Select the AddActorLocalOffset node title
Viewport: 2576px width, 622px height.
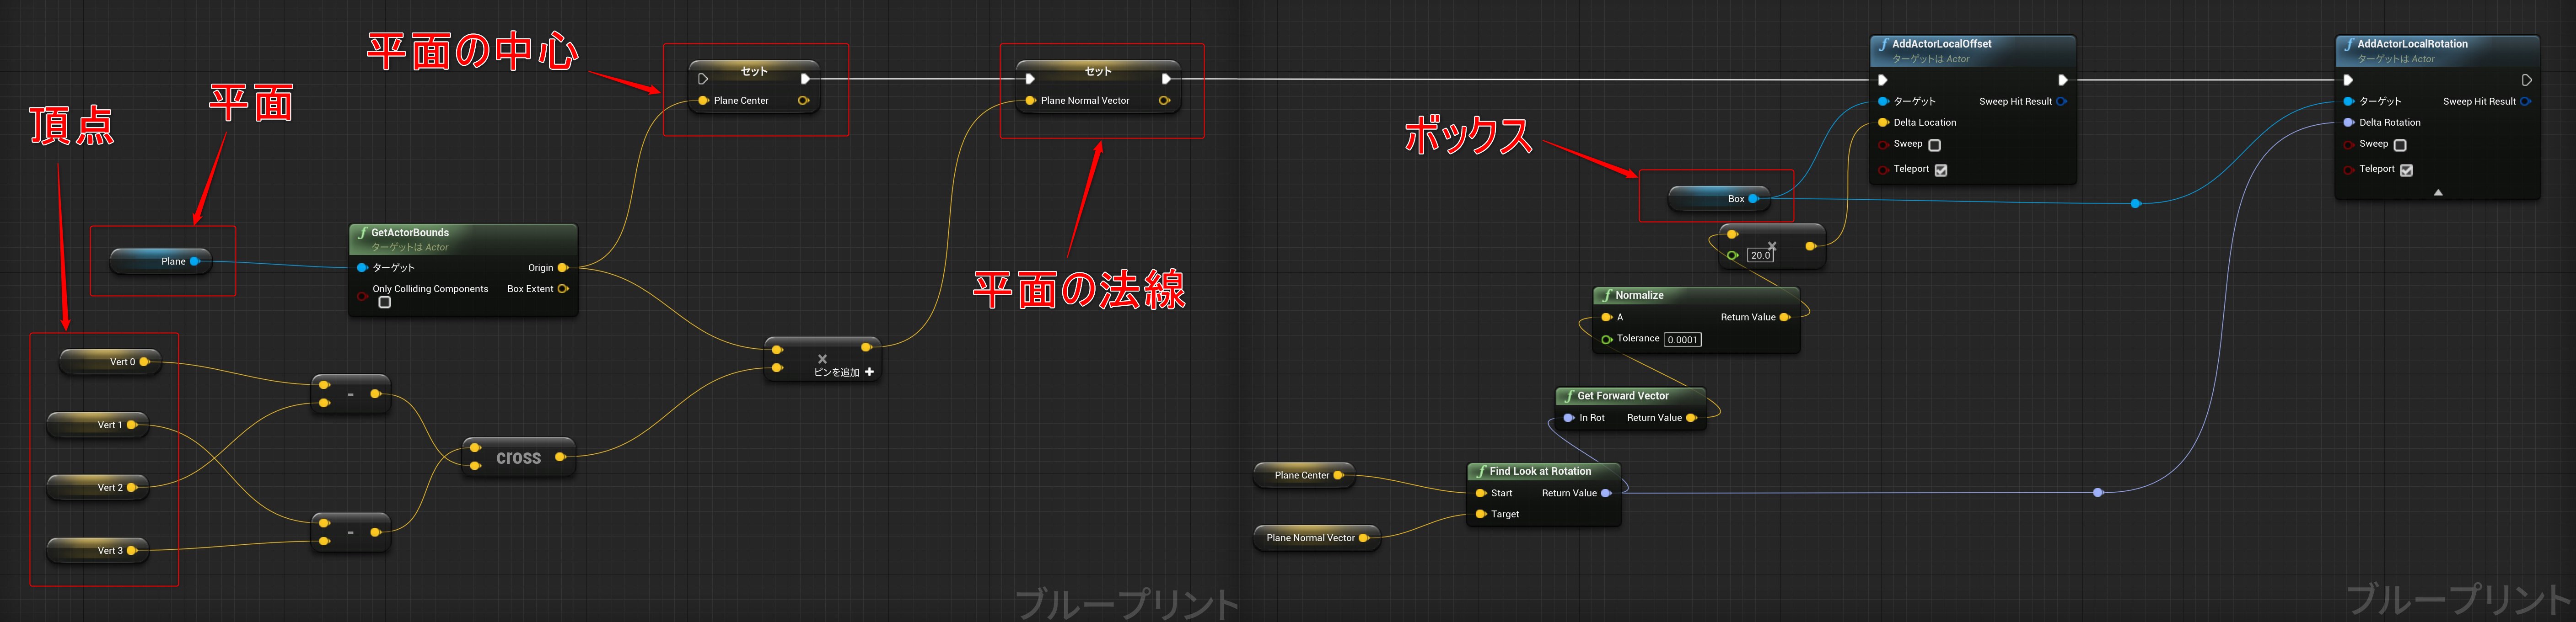point(1941,44)
